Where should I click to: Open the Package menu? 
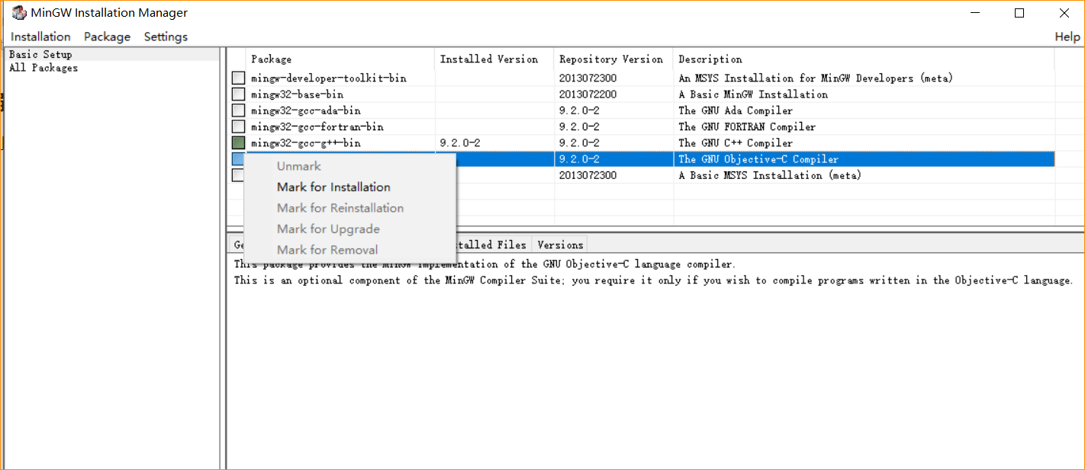[107, 37]
